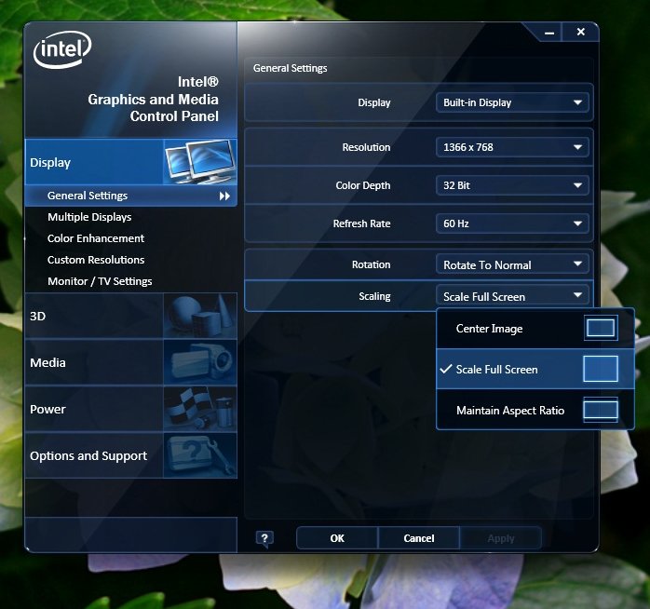Click the checkmark next to Scale Full Screen
The width and height of the screenshot is (650, 609).
[x=446, y=369]
